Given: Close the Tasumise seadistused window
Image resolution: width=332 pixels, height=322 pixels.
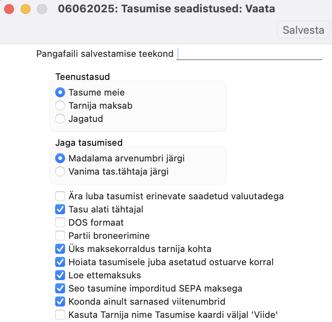Looking at the screenshot, I should point(9,9).
